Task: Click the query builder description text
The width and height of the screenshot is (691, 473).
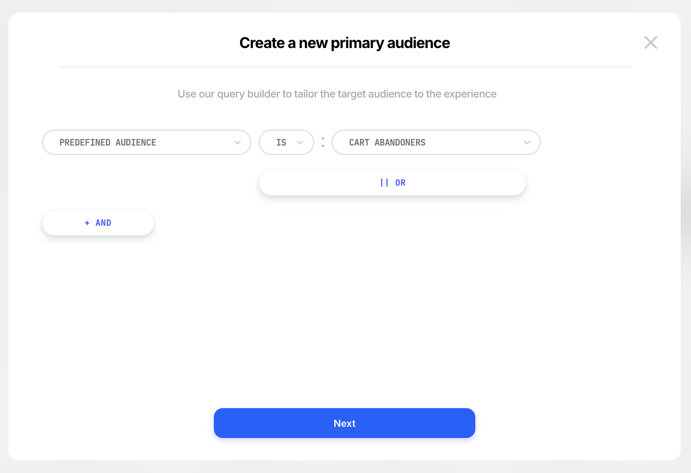Action: pos(337,94)
